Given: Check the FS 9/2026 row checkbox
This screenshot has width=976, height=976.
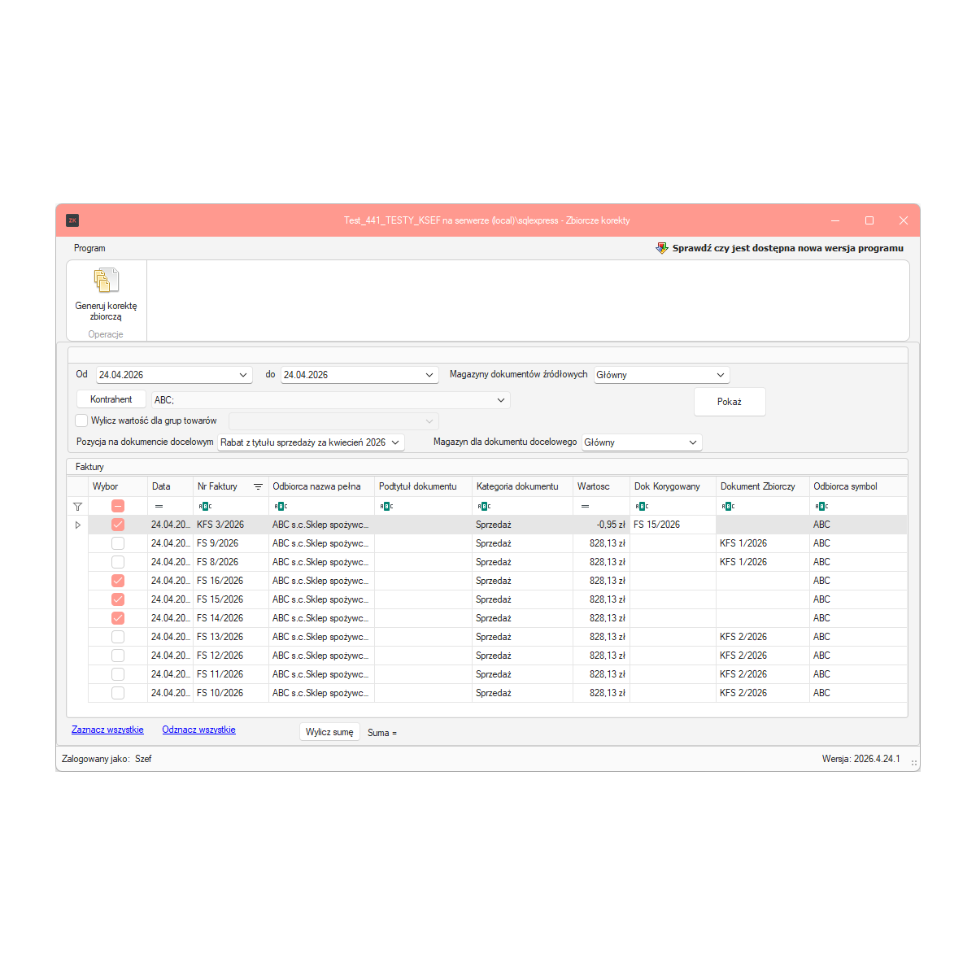Looking at the screenshot, I should pos(118,543).
